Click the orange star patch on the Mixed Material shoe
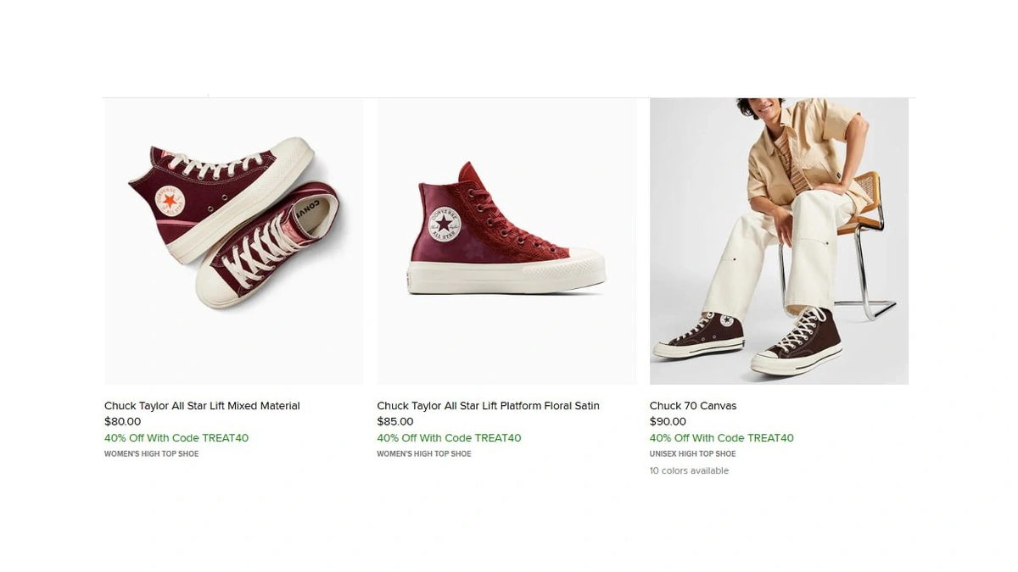1018x572 pixels. tap(170, 201)
